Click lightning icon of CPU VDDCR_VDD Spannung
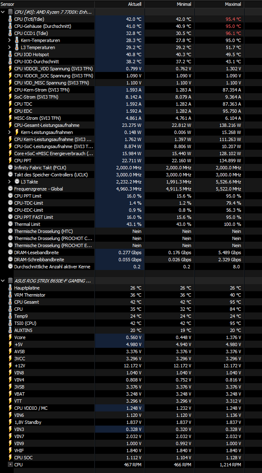This screenshot has width=262, height=473. pos(10,69)
